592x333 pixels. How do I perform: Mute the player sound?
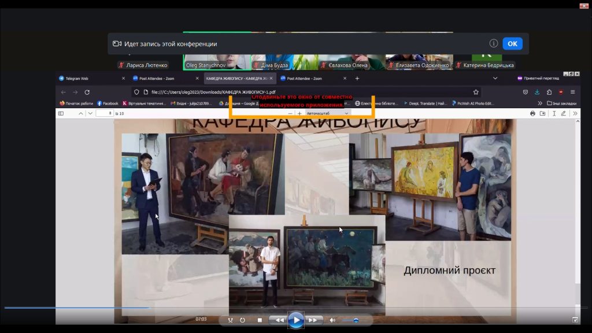pos(332,320)
